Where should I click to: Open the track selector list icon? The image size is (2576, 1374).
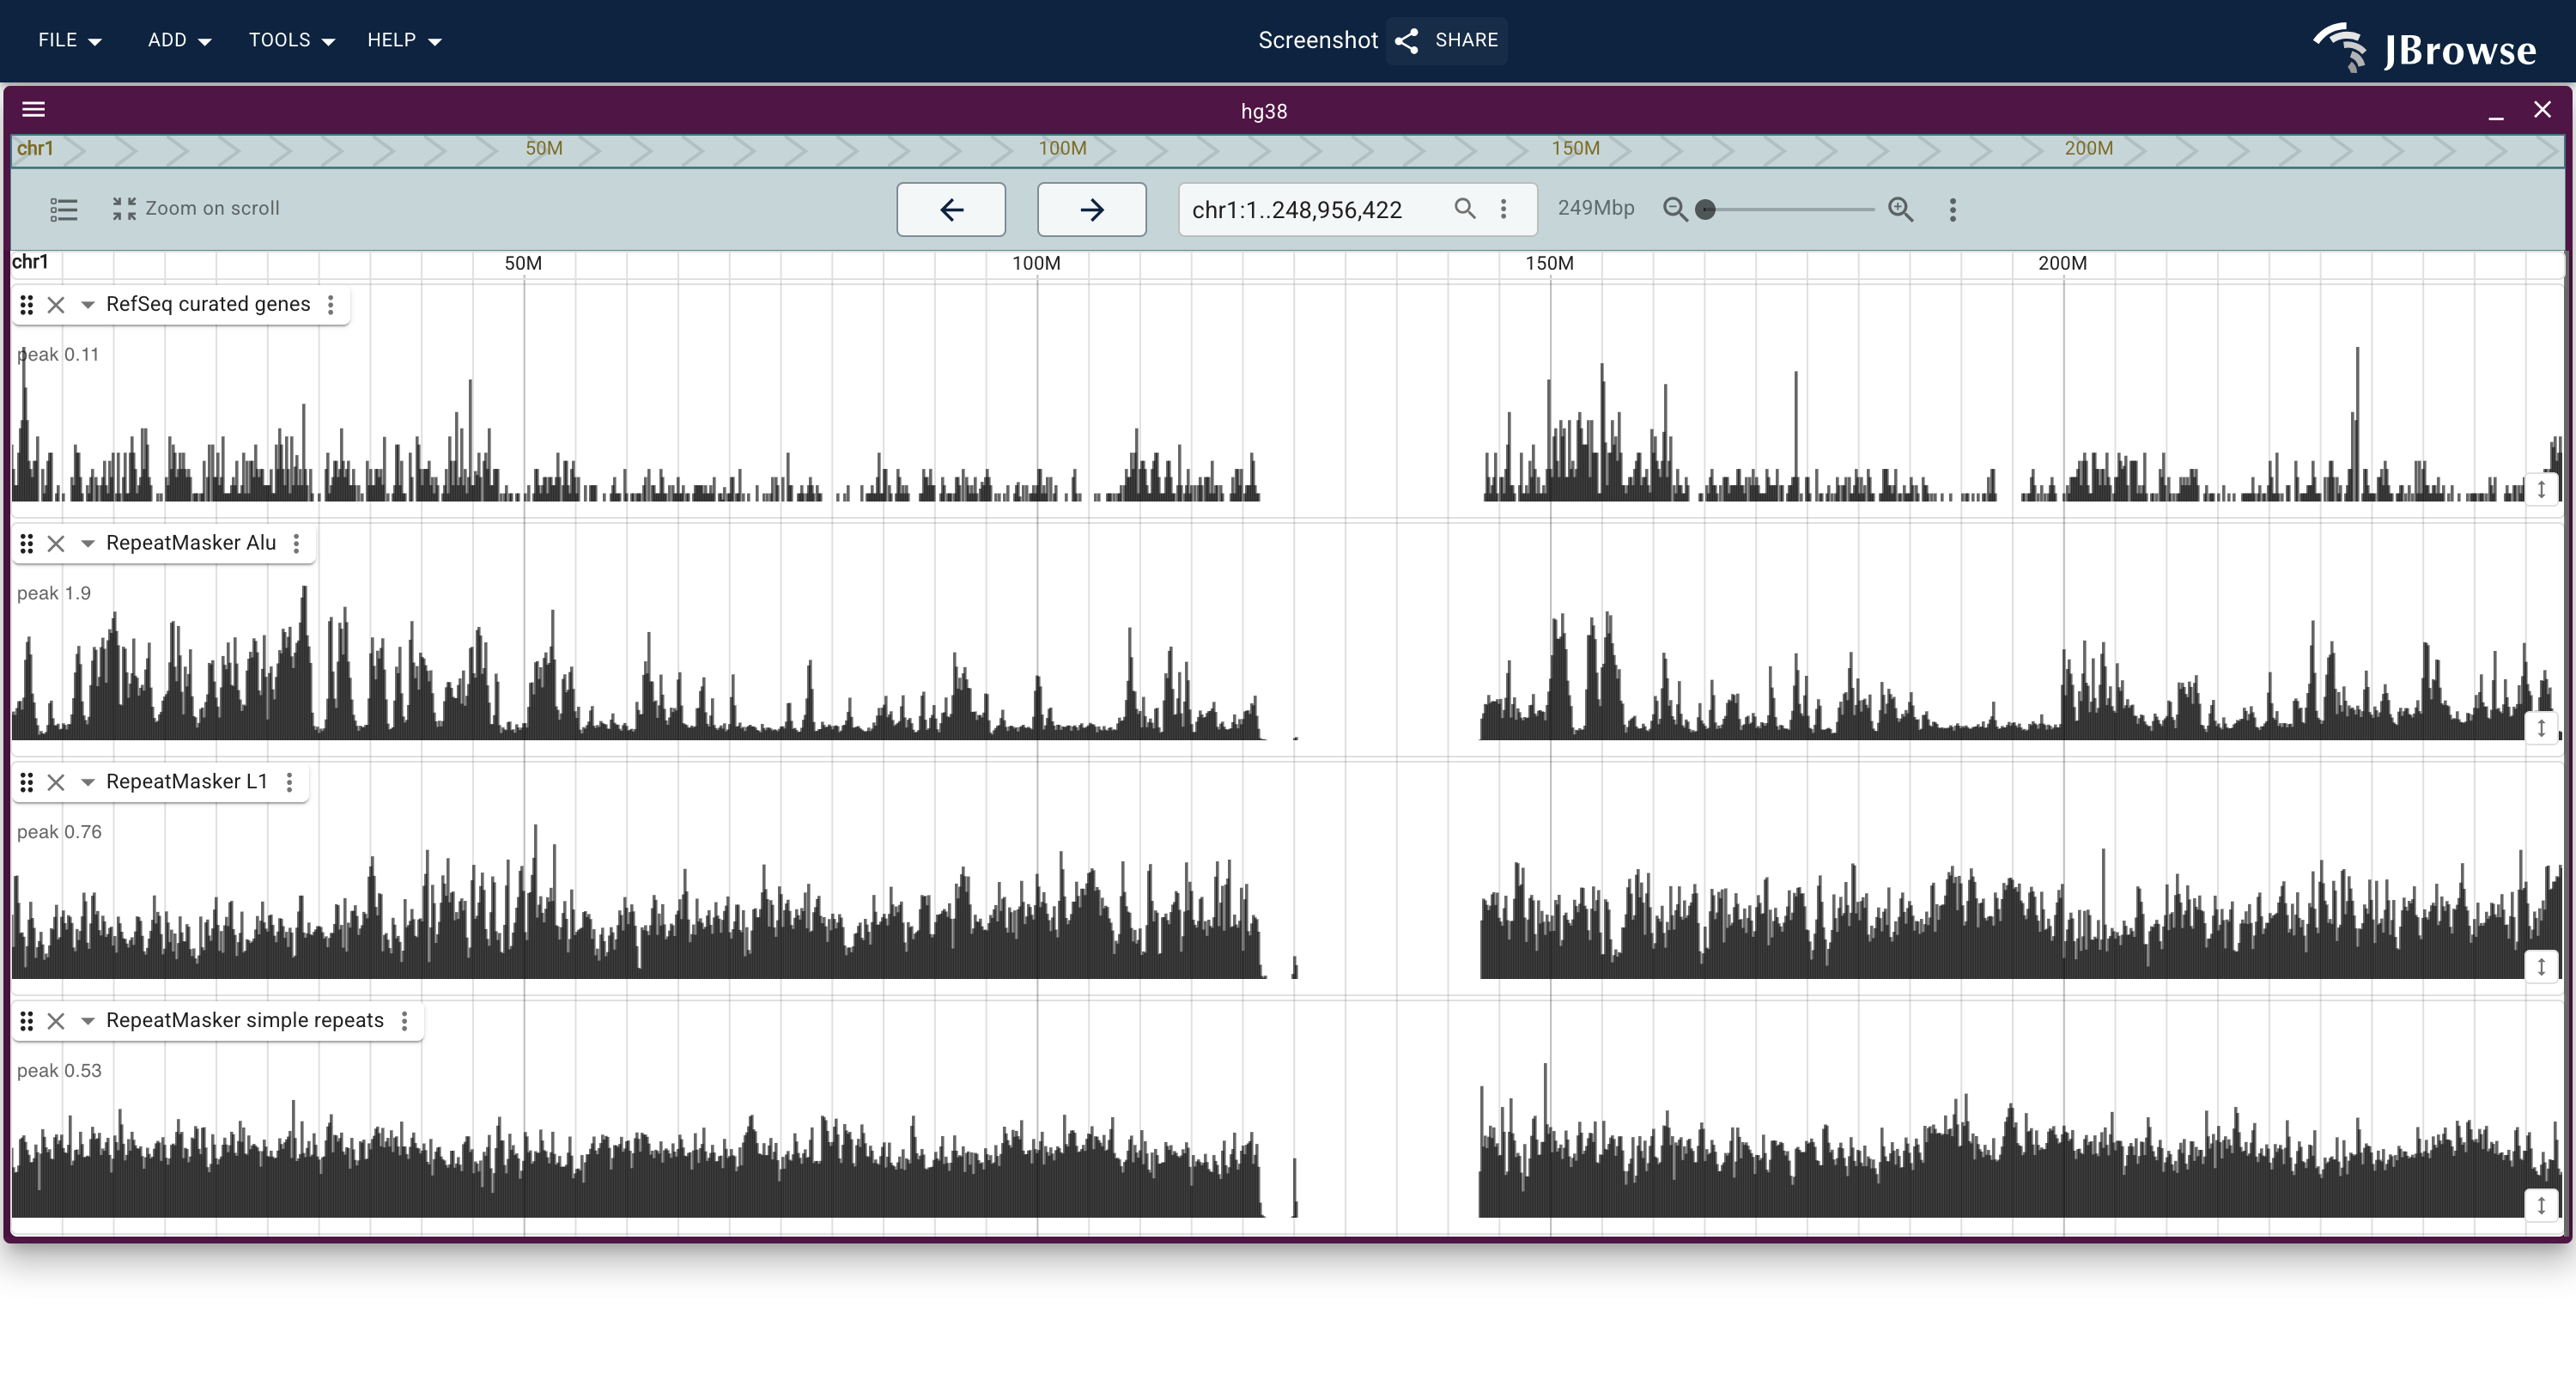coord(64,209)
